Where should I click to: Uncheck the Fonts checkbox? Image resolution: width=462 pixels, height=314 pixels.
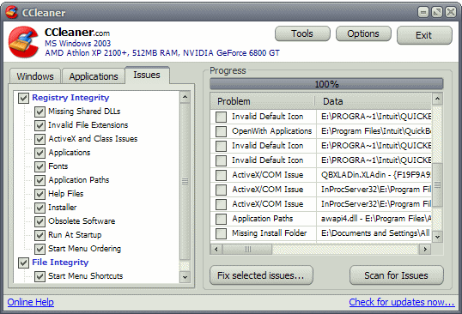click(40, 166)
